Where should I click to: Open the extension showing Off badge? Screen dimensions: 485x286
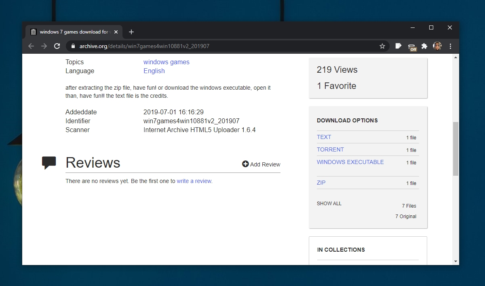[x=412, y=47]
